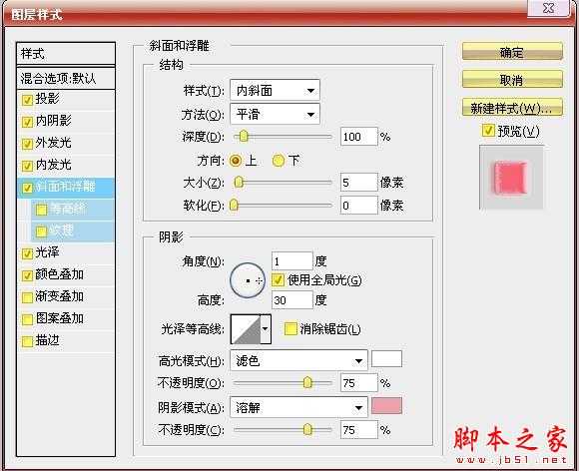Click the gloss contour curve thumbnail

[x=246, y=329]
